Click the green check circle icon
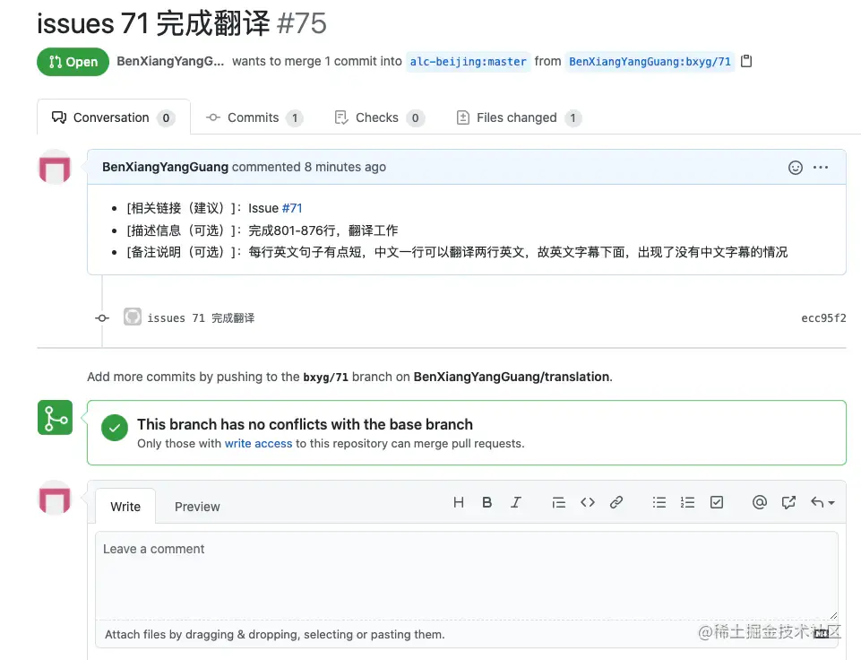The height and width of the screenshot is (660, 861). click(x=114, y=428)
